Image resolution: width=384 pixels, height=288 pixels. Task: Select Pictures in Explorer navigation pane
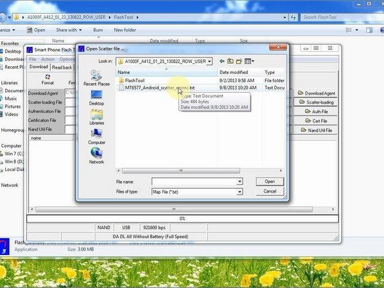(12, 106)
